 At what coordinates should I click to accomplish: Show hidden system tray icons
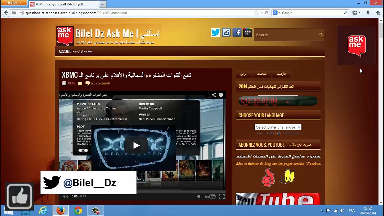[x=322, y=211]
